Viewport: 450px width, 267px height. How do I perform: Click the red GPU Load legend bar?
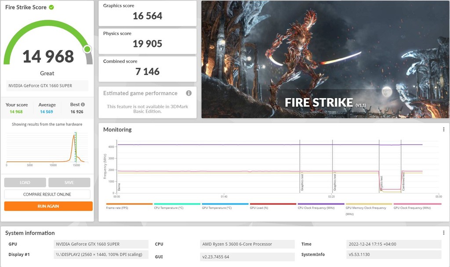(x=273, y=204)
